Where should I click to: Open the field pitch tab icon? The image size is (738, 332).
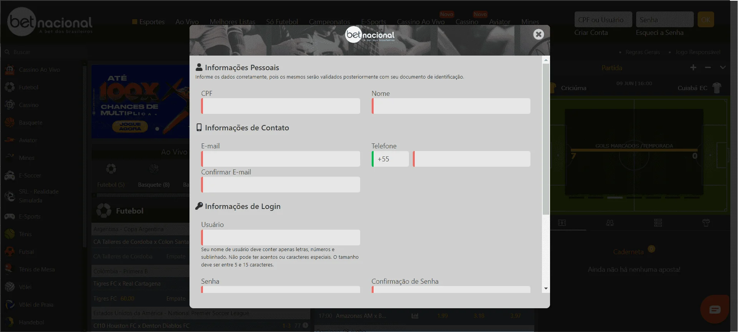(x=562, y=223)
